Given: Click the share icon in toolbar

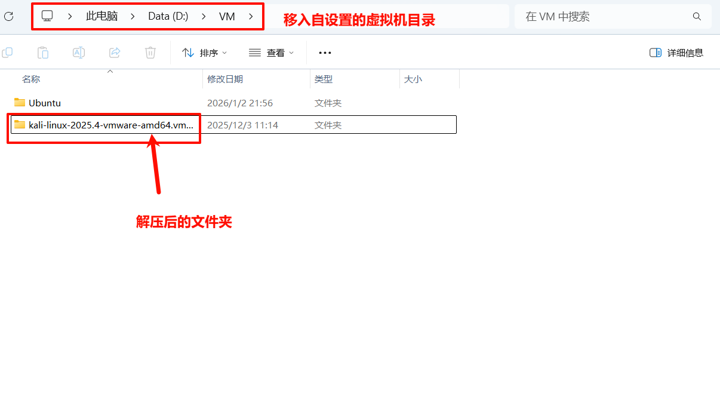Looking at the screenshot, I should coord(115,53).
